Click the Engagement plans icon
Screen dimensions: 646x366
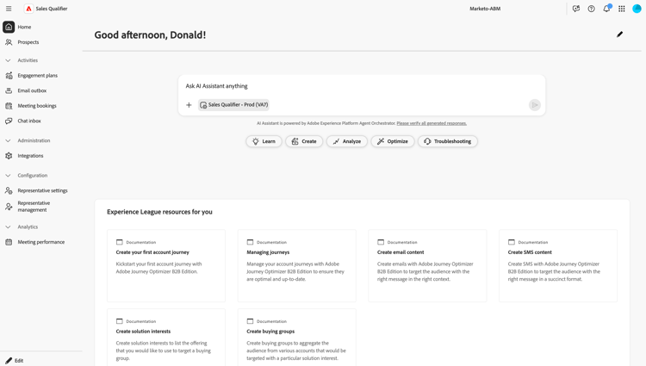coord(9,76)
